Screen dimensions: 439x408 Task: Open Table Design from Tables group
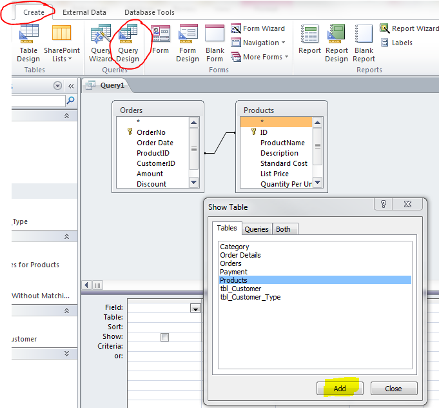[x=28, y=43]
